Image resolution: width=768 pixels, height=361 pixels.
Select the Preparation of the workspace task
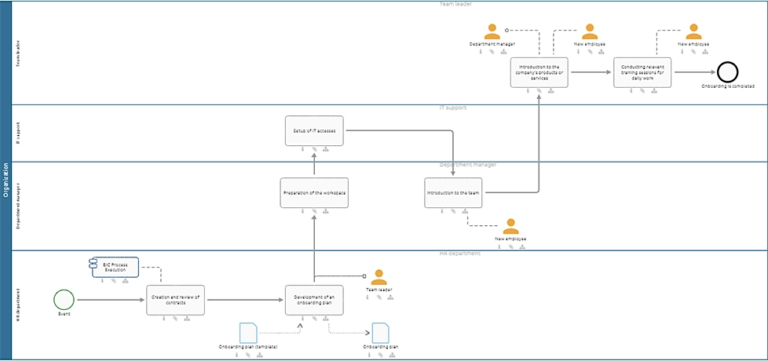tap(314, 193)
